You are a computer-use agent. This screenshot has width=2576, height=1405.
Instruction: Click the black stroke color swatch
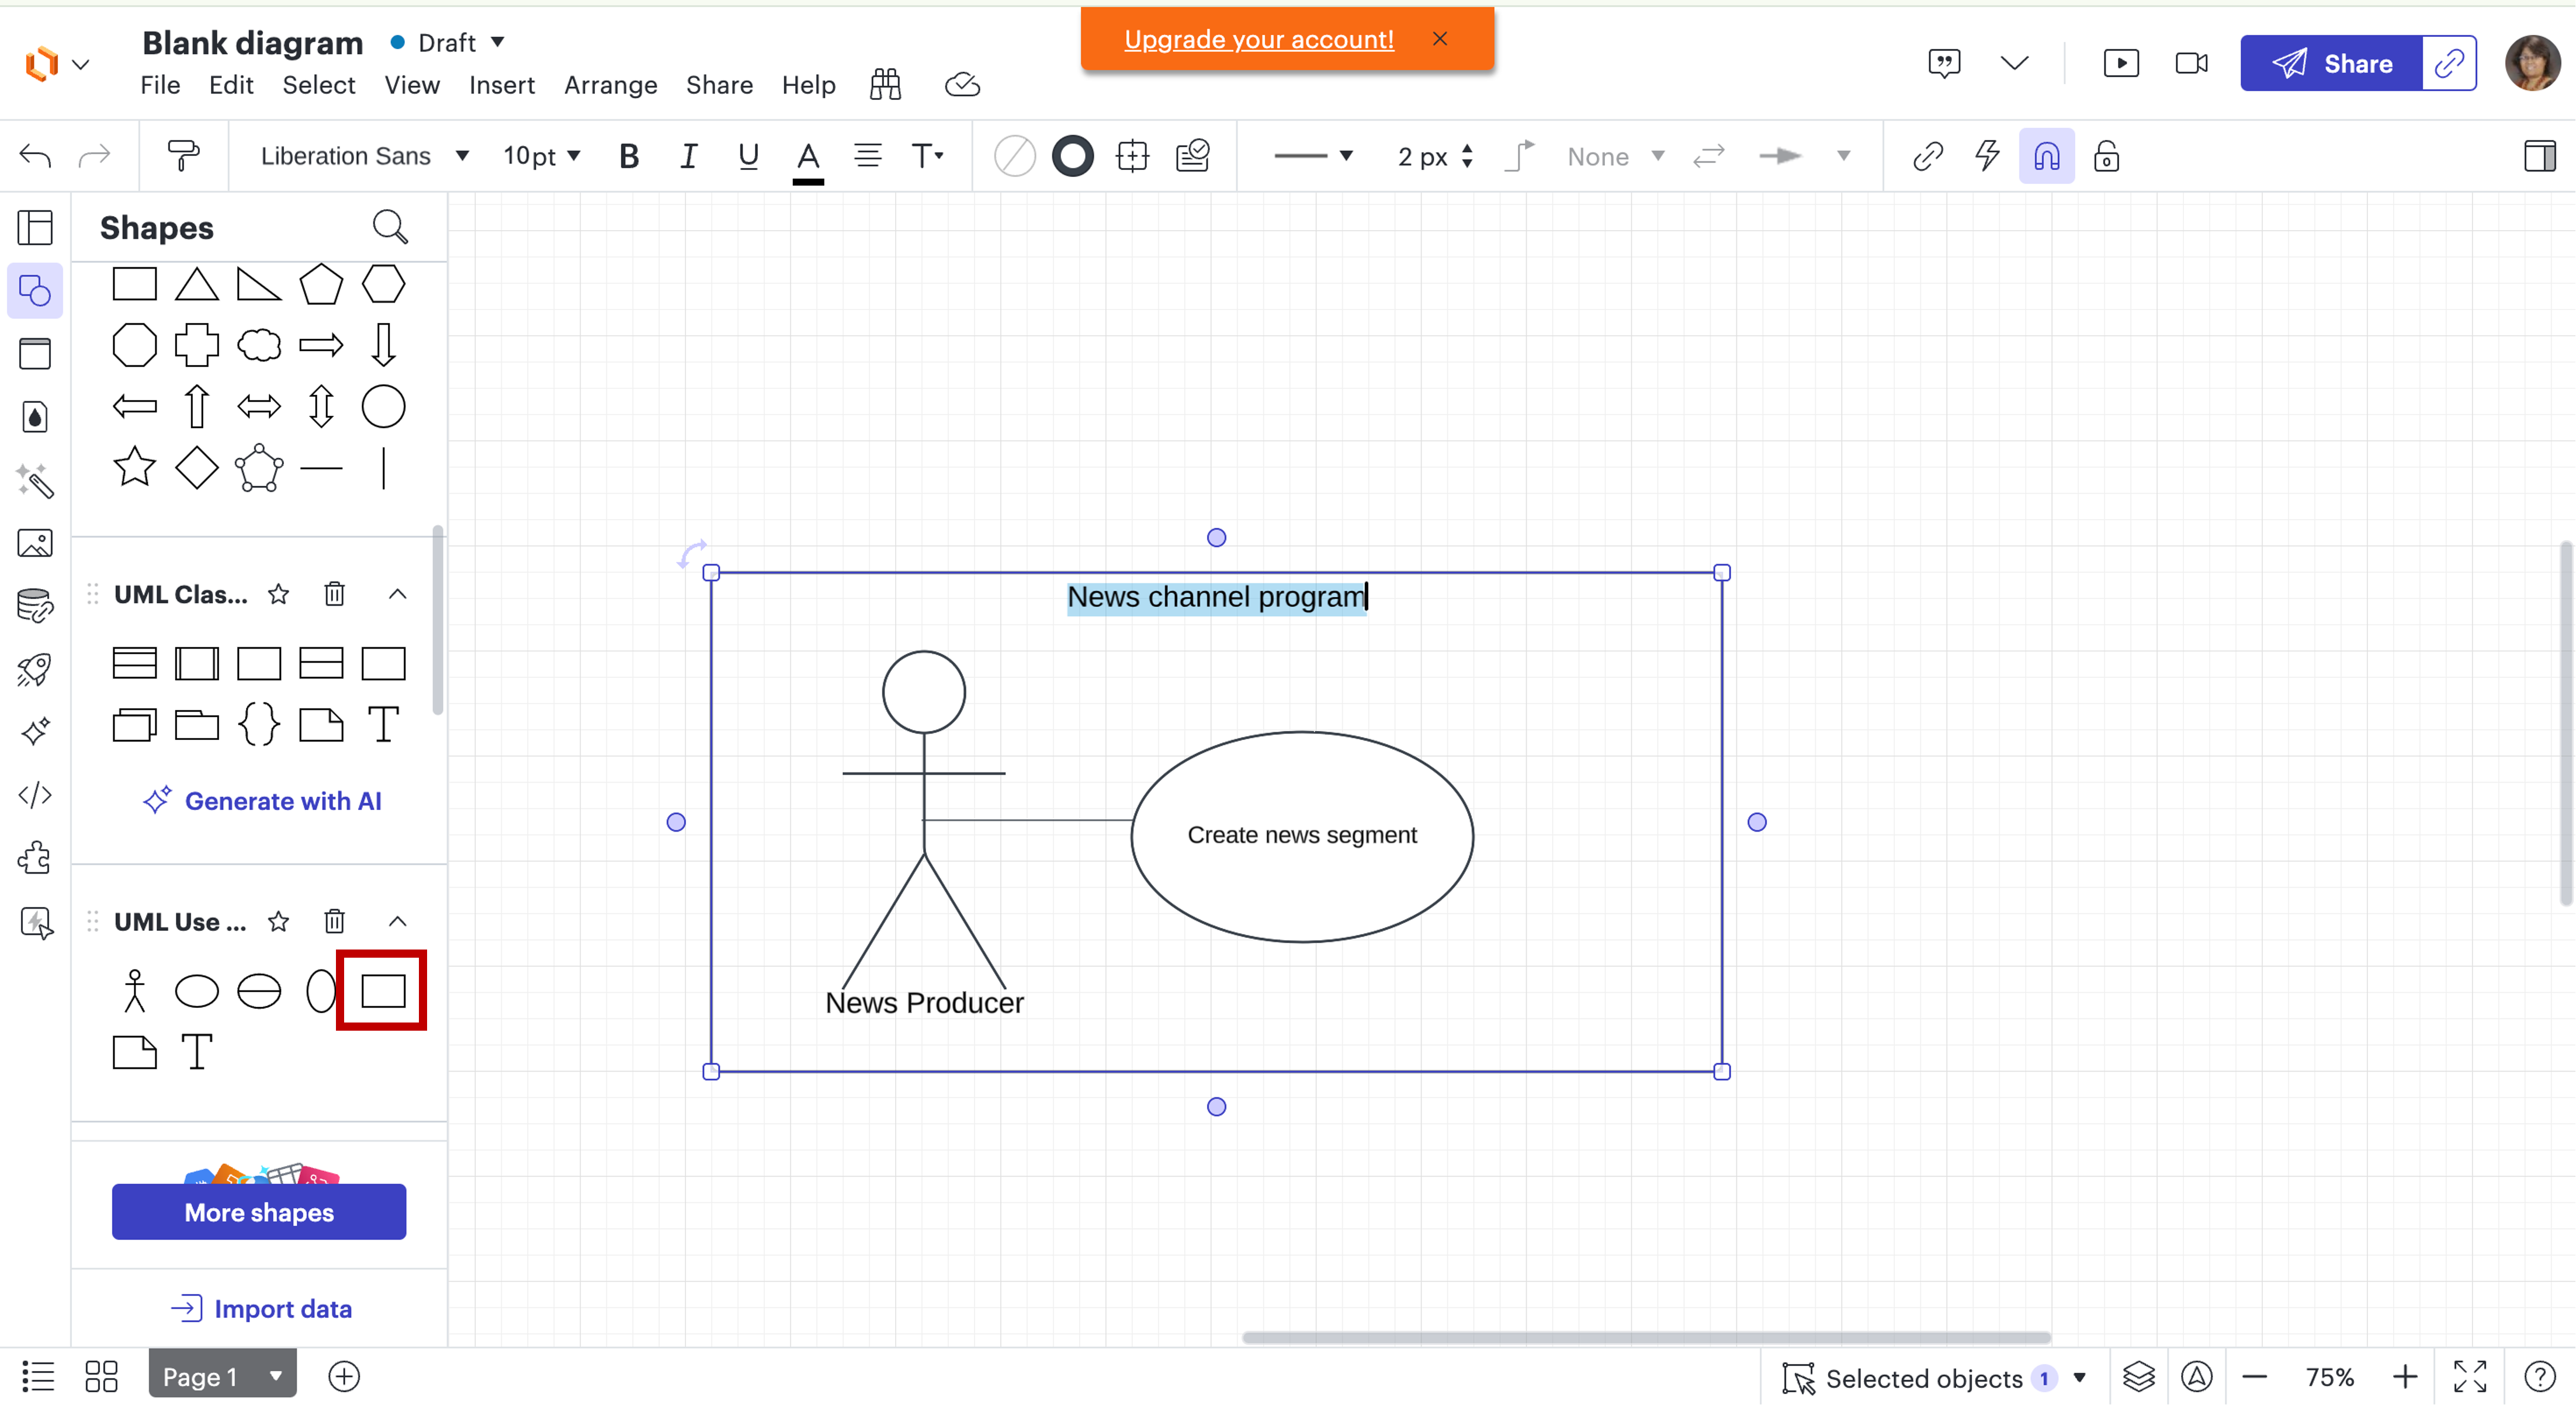[1073, 156]
